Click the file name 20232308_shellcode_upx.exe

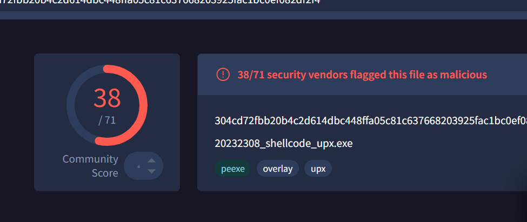click(284, 144)
